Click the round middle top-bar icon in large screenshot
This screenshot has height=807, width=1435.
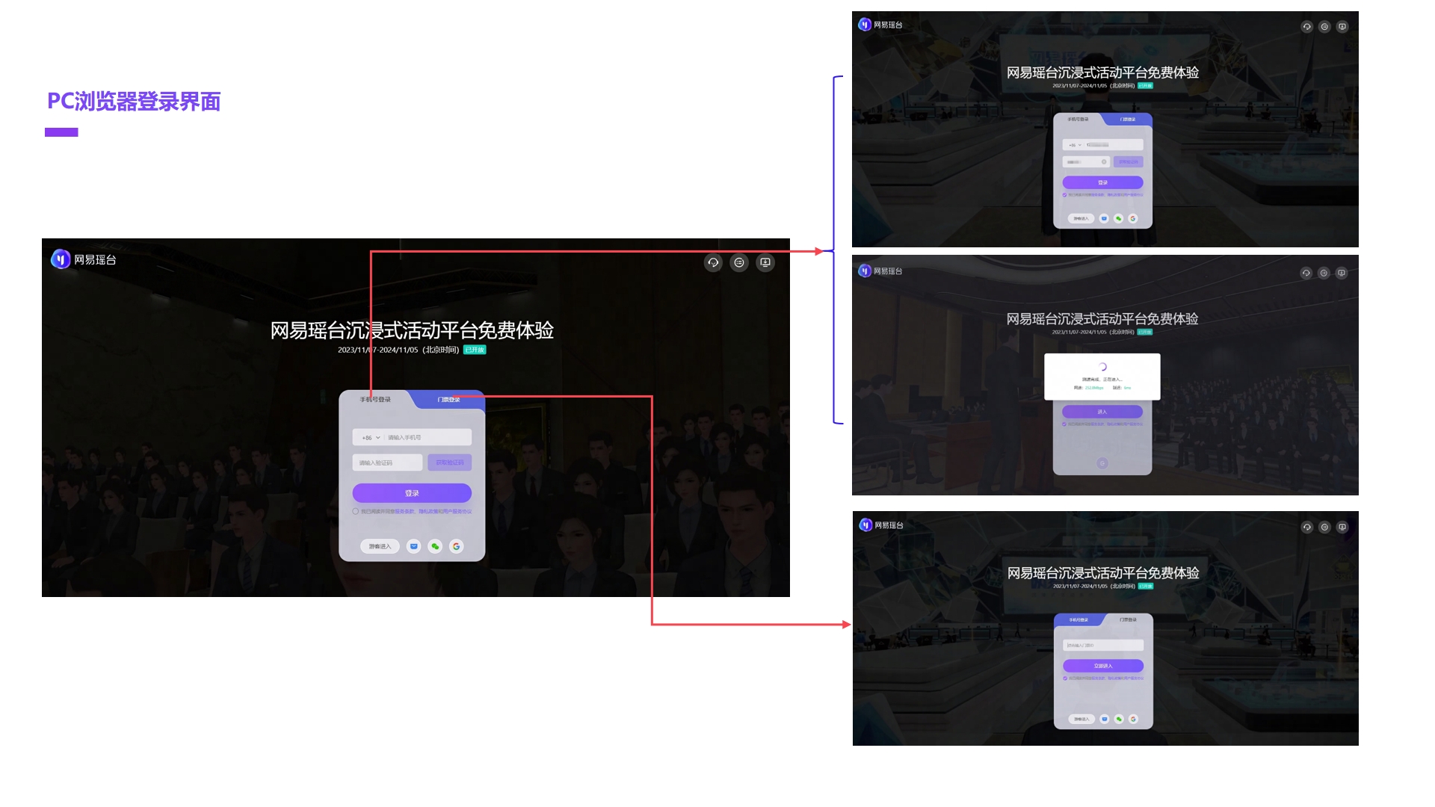pyautogui.click(x=739, y=262)
